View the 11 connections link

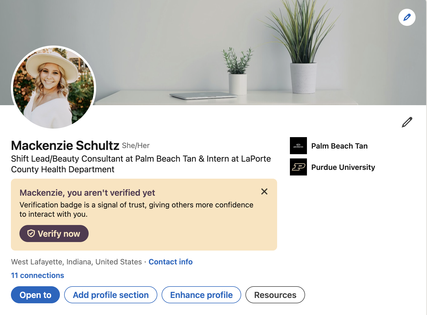tap(38, 275)
